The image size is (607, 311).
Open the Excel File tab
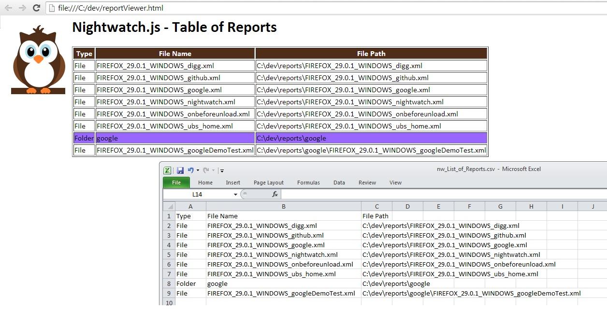pyautogui.click(x=176, y=183)
